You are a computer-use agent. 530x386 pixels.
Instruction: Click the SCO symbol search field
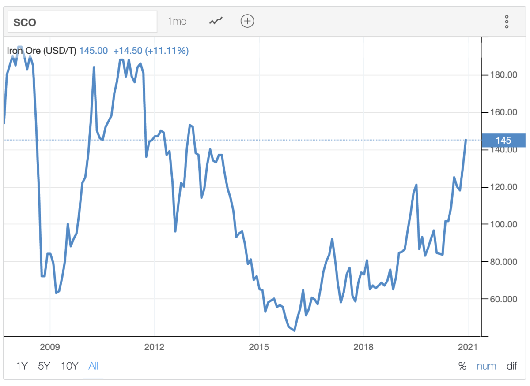point(83,22)
